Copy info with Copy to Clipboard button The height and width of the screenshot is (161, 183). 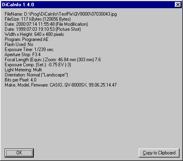[159, 153]
